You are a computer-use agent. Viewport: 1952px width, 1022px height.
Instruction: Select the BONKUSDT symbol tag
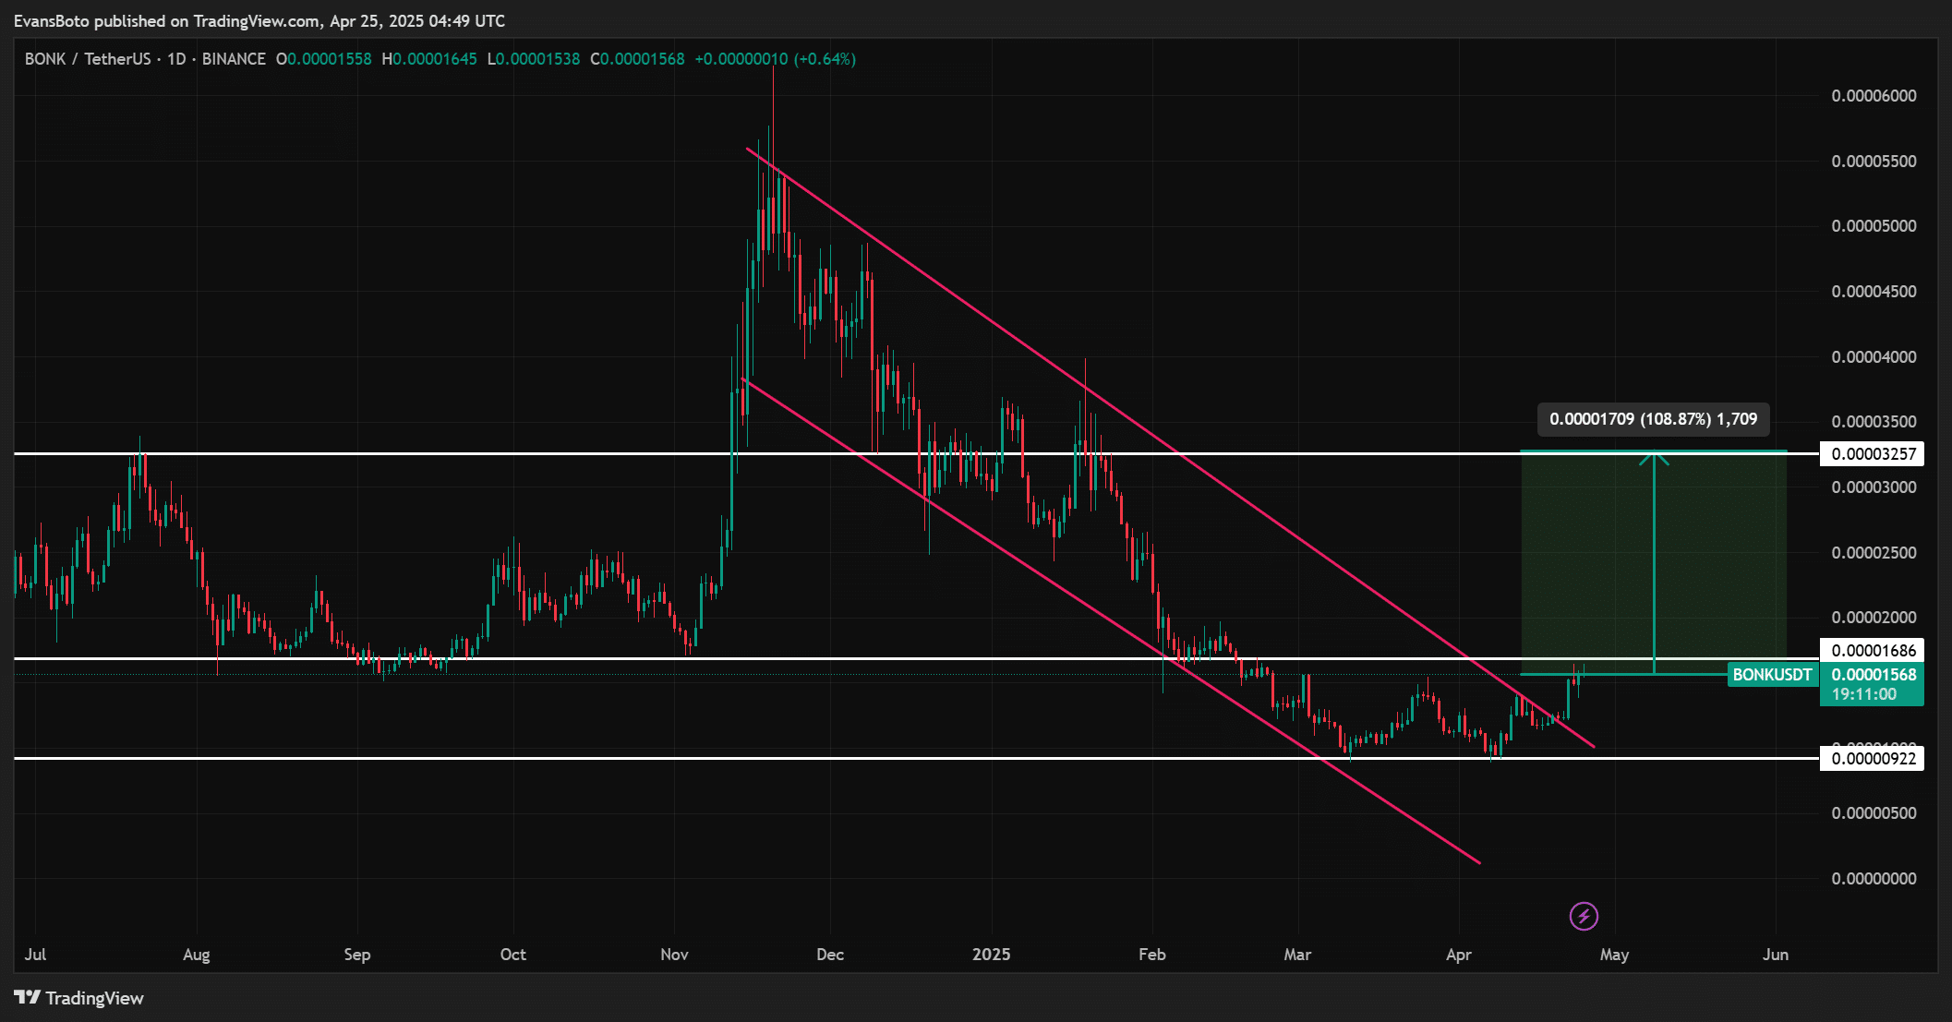coord(1772,675)
